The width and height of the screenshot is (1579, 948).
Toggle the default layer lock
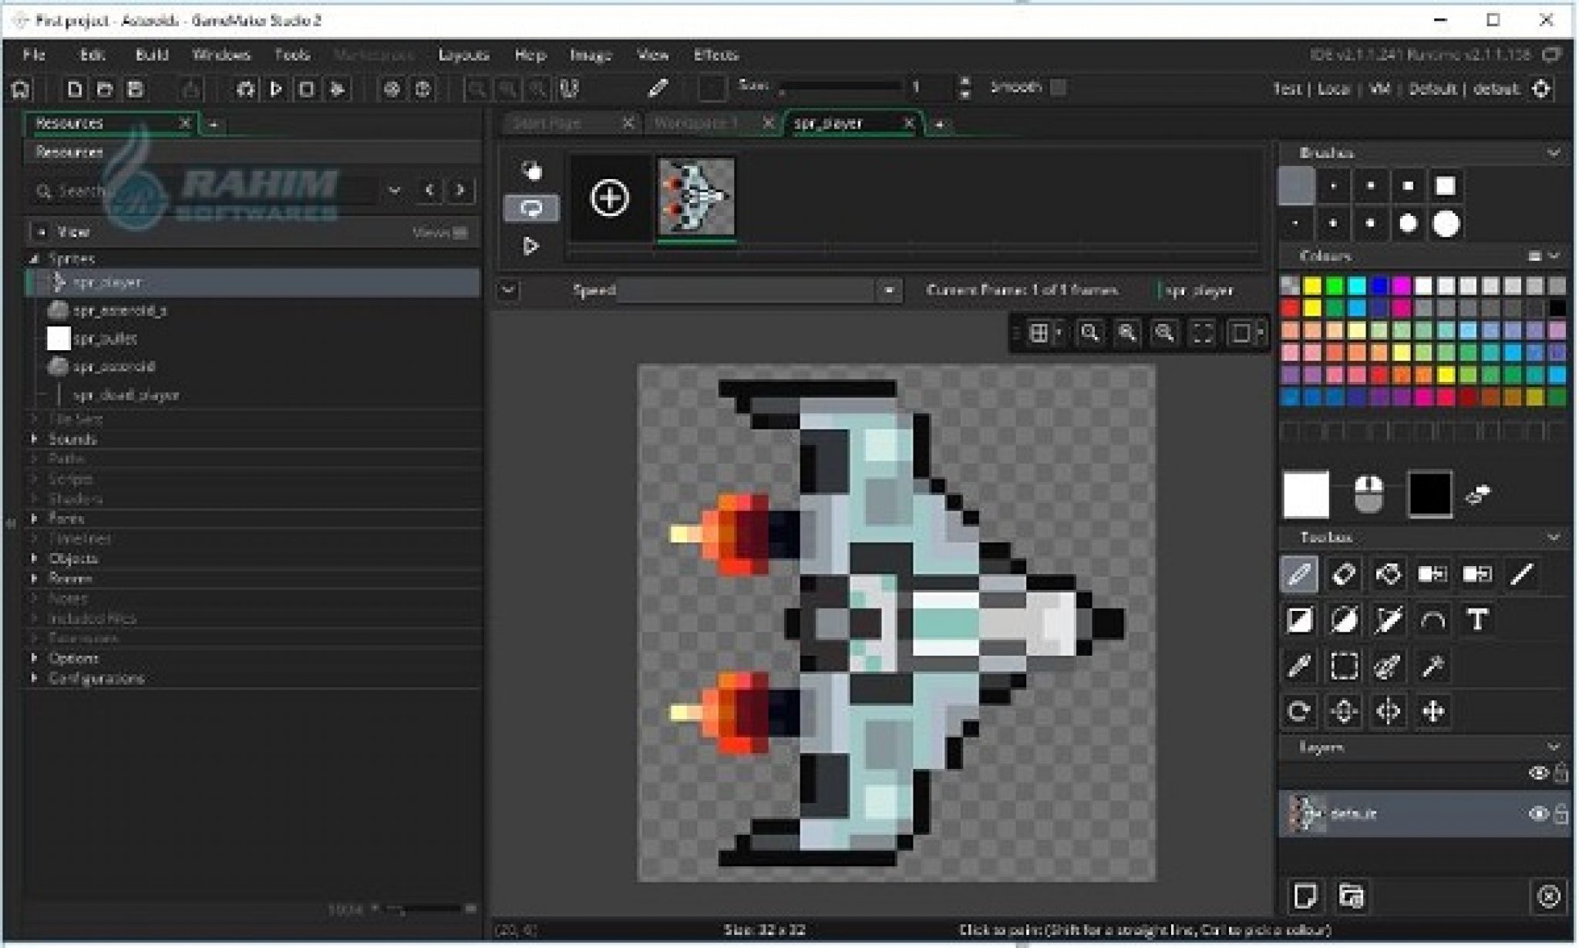click(1560, 814)
